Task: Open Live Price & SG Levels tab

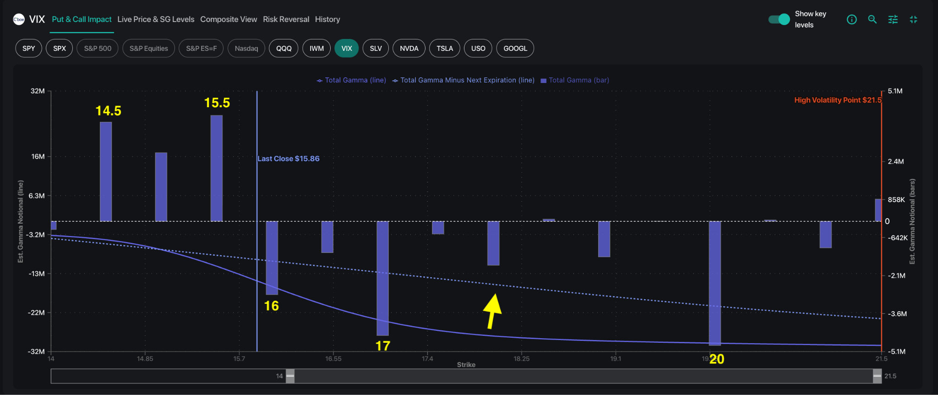Action: point(156,19)
